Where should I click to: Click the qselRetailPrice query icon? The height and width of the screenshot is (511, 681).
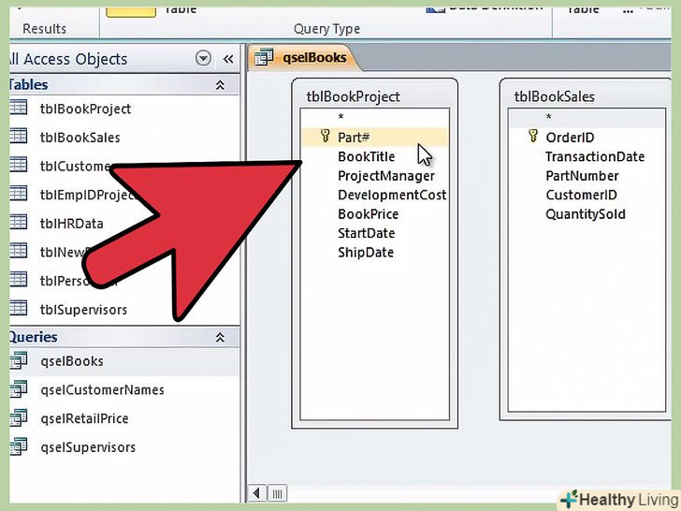19,418
